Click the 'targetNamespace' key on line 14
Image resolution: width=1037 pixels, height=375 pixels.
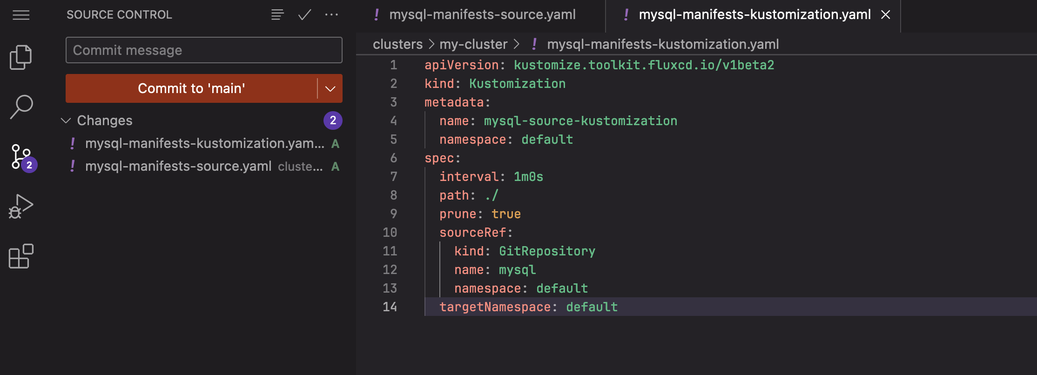tap(495, 307)
